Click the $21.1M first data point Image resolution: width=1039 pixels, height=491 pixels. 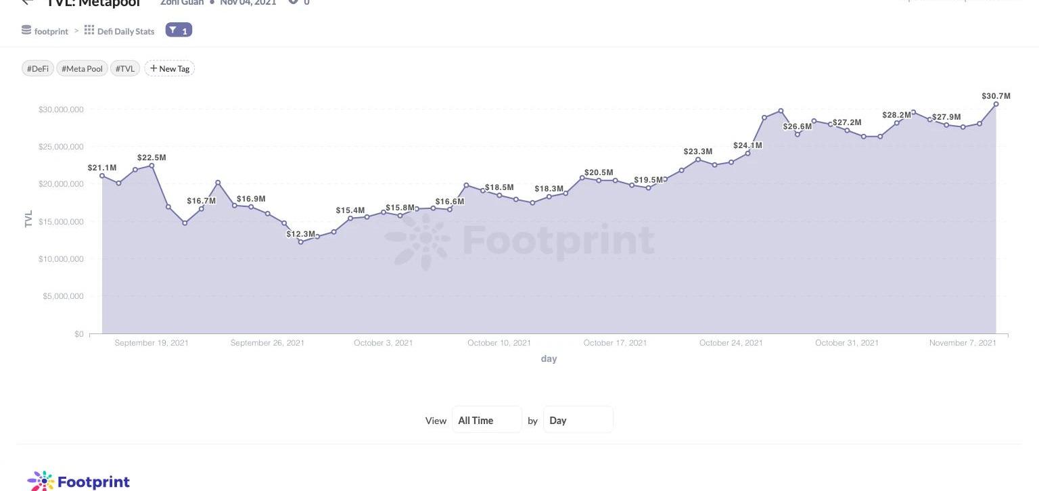pyautogui.click(x=102, y=176)
